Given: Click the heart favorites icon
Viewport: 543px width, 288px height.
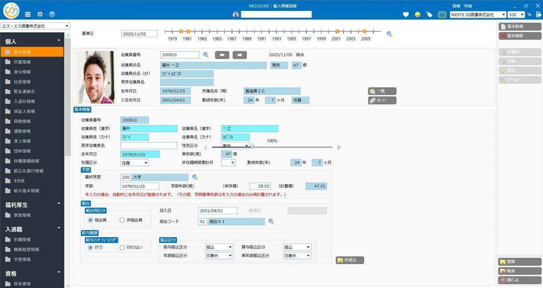Looking at the screenshot, I should coord(406,15).
